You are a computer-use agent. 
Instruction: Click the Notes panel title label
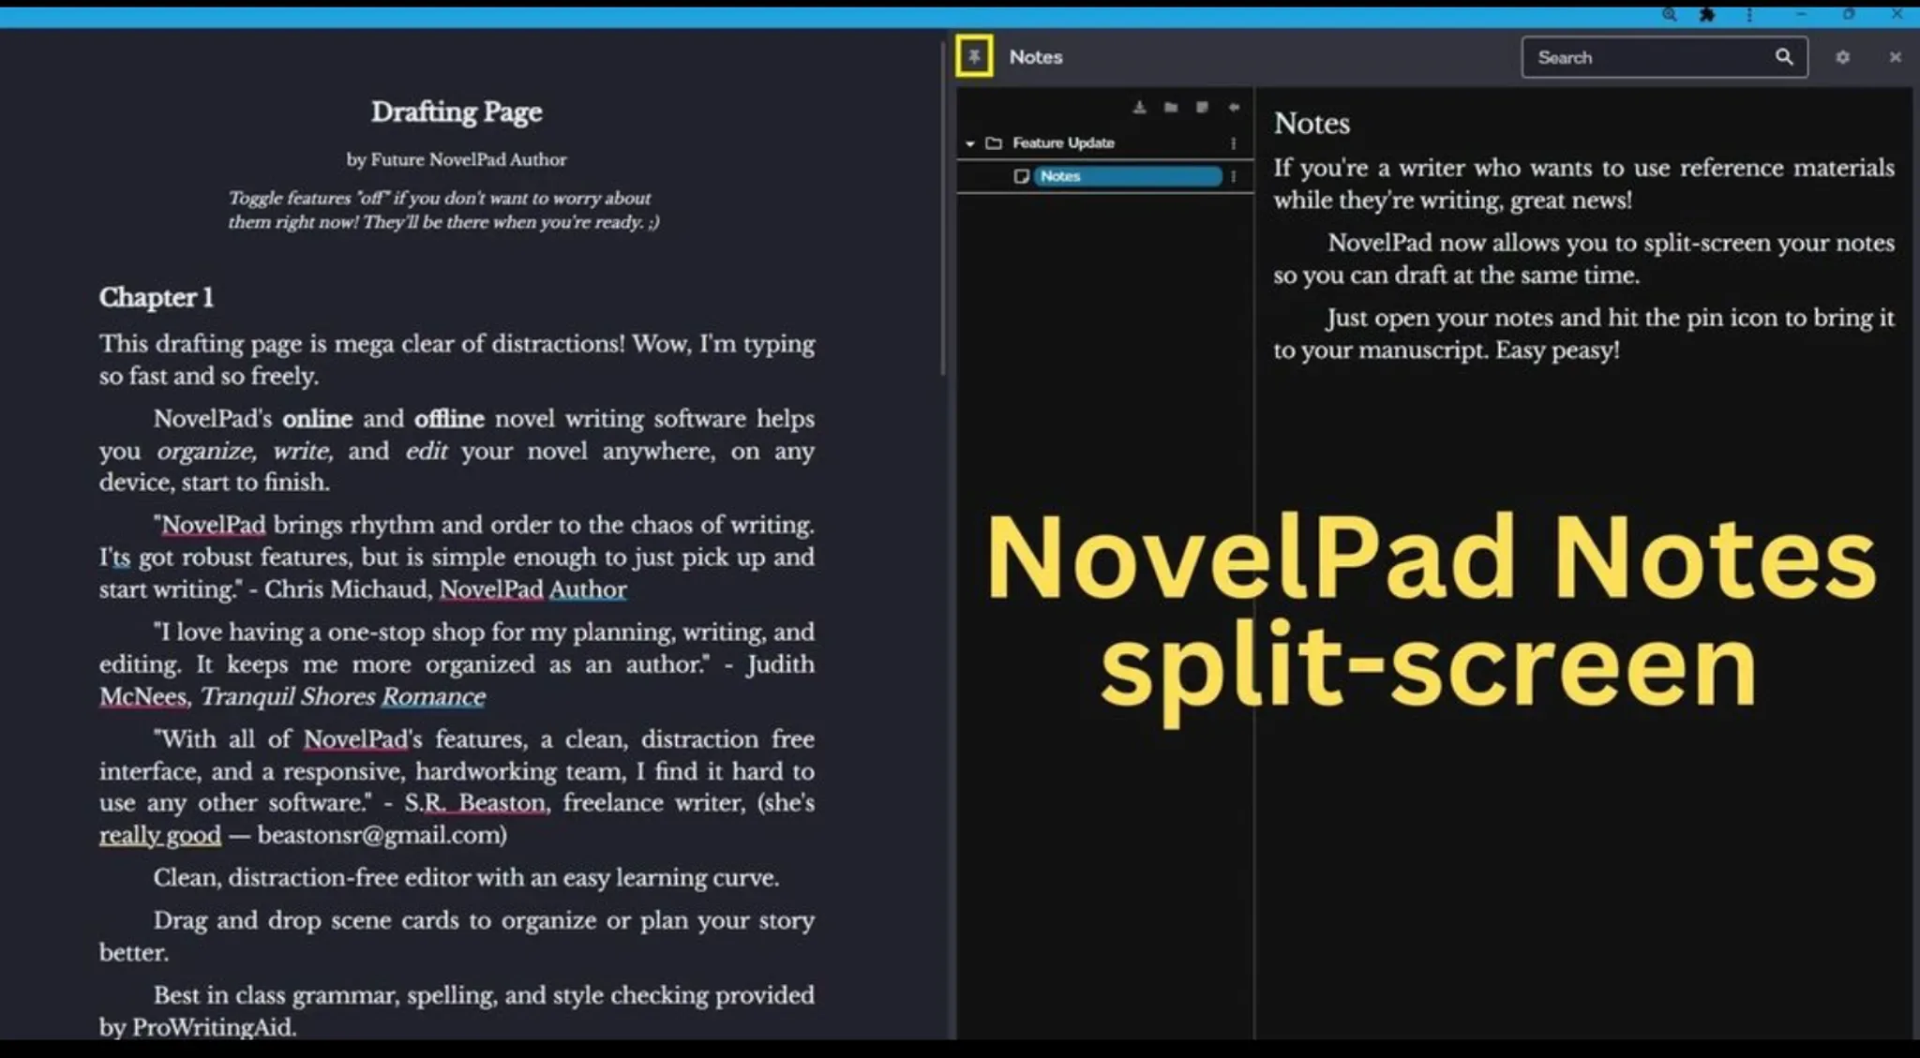click(1036, 57)
